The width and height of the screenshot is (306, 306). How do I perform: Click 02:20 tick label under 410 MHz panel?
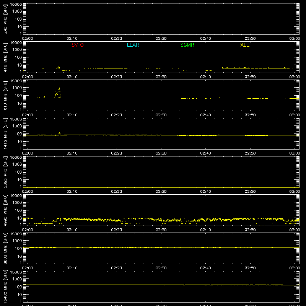click(117, 77)
